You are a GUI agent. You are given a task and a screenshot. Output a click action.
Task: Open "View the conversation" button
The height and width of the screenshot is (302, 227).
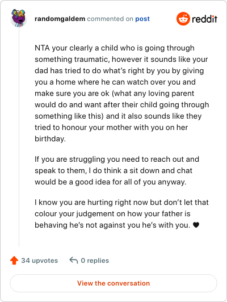coord(113,283)
